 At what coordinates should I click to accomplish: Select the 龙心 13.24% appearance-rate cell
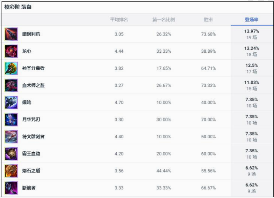pos(252,51)
